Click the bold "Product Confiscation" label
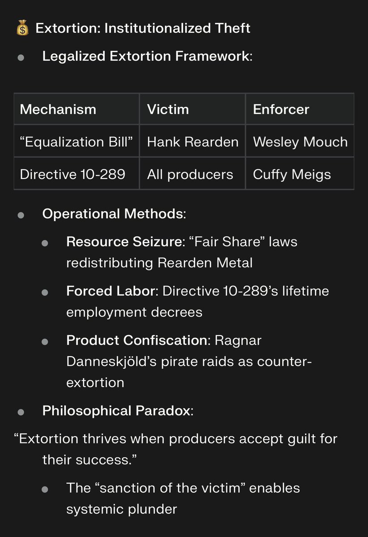368x537 pixels. (137, 340)
